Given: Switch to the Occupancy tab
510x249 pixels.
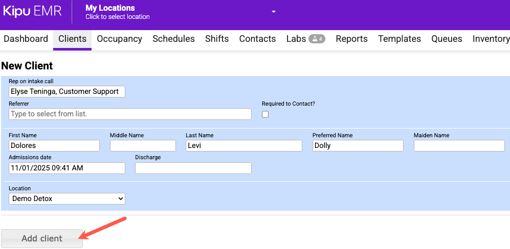Looking at the screenshot, I should (x=119, y=39).
